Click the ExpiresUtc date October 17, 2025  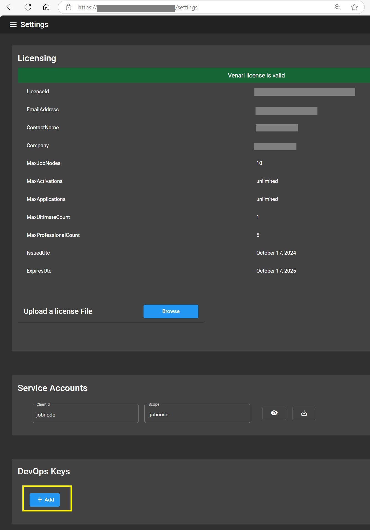click(276, 271)
